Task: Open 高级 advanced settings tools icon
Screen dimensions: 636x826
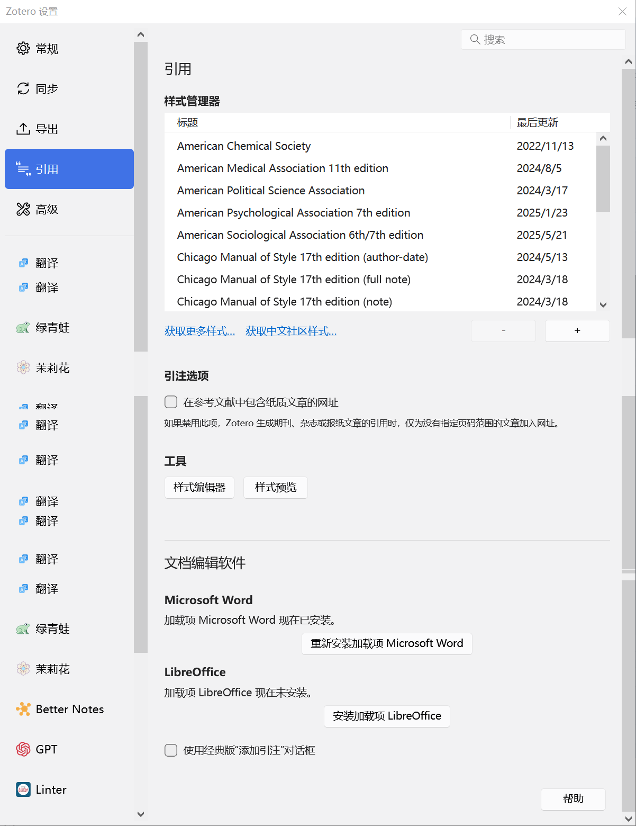Action: pos(23,210)
